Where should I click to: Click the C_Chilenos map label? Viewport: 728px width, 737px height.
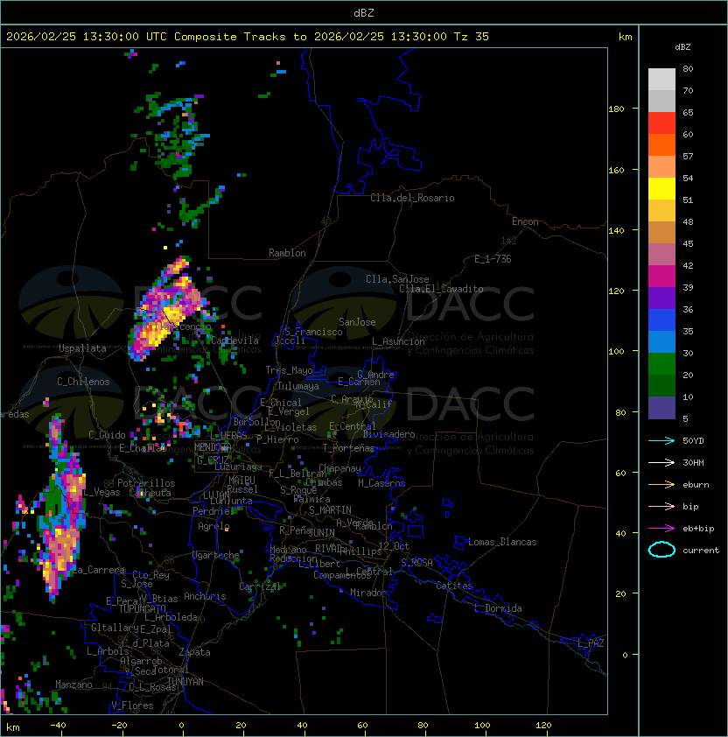pos(83,382)
